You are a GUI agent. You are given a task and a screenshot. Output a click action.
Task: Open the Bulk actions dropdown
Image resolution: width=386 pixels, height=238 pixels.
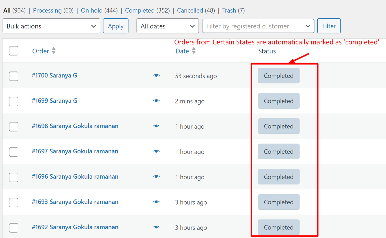pos(51,26)
